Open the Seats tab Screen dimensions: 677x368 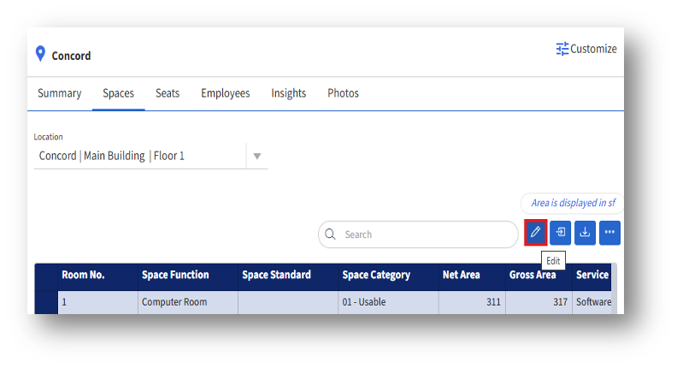[168, 93]
